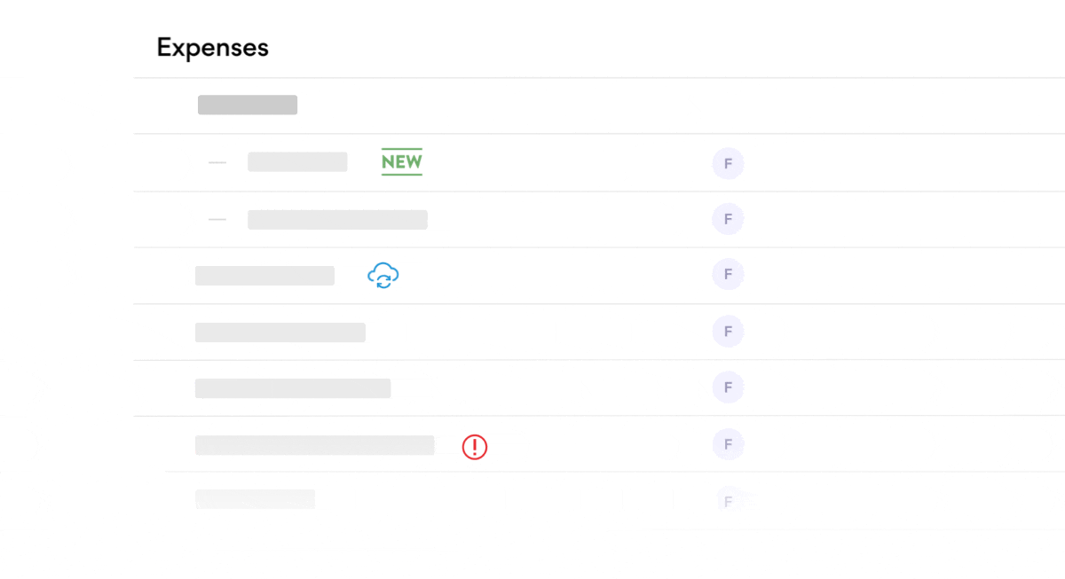Click the F avatar in the NEW row
The width and height of the screenshot is (1065, 579).
(x=728, y=164)
